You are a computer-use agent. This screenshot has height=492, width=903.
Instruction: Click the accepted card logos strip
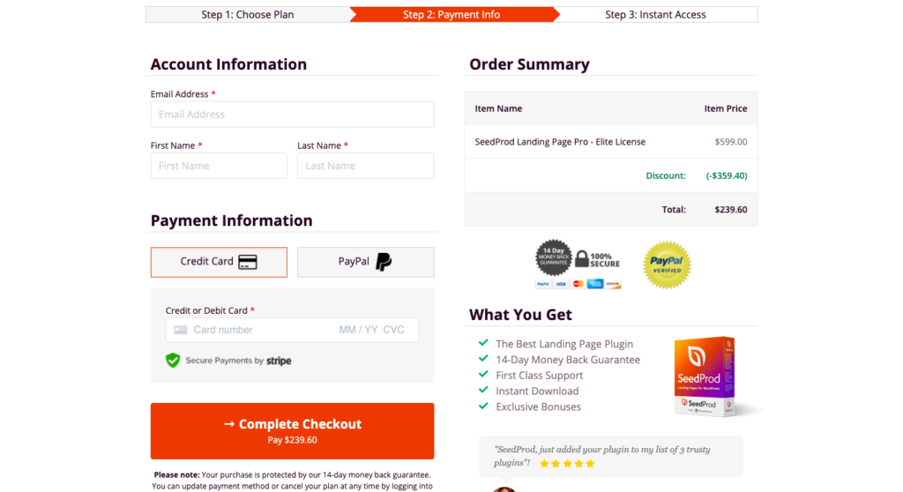point(578,283)
